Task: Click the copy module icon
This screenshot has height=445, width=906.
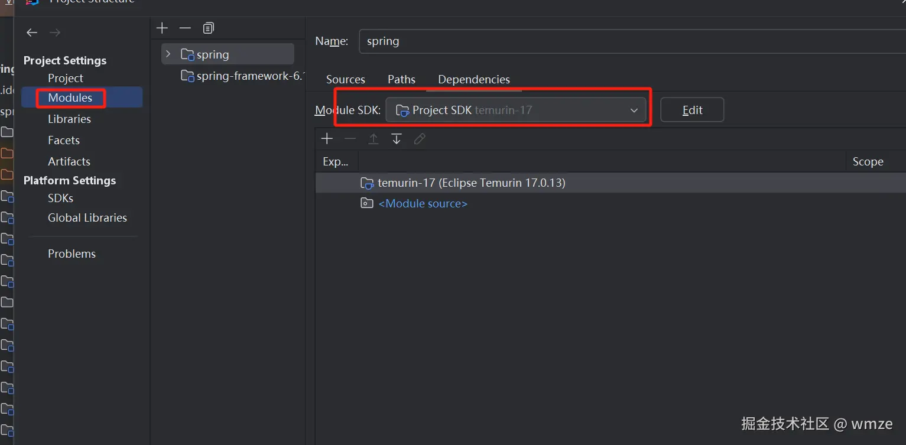Action: 208,28
